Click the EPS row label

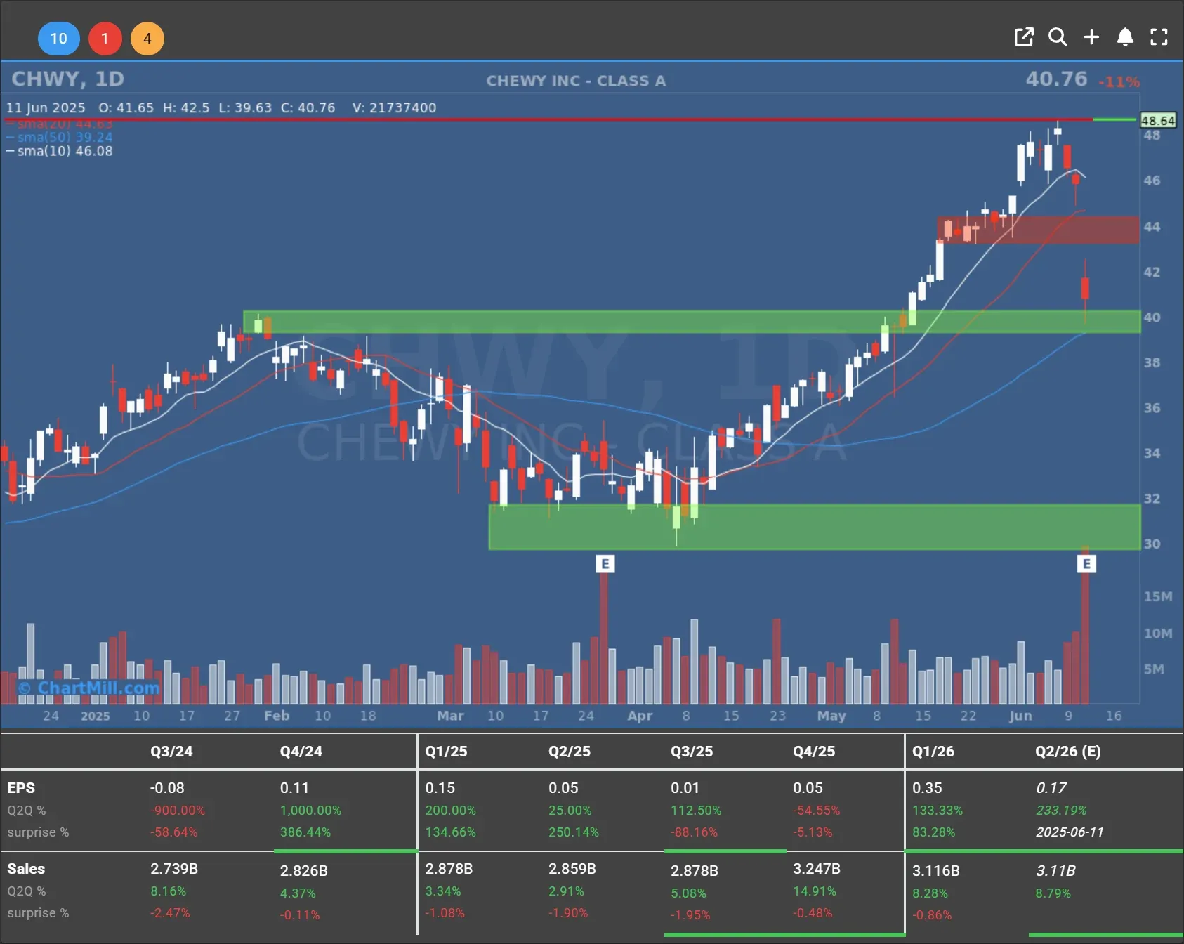[21, 788]
